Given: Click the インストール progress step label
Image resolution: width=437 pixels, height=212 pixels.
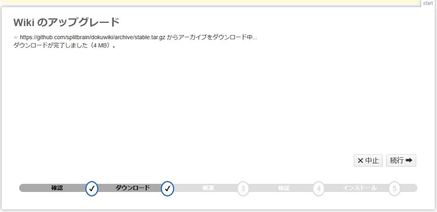Looking at the screenshot, I should click(x=359, y=188).
